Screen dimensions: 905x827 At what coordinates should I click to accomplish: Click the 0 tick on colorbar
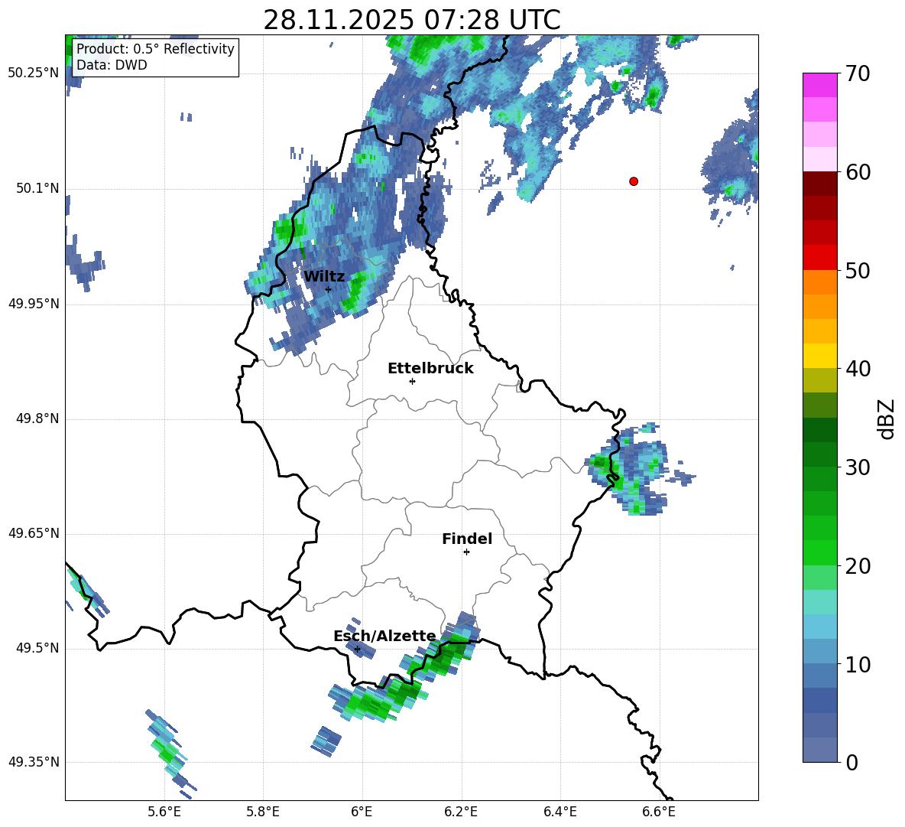point(851,762)
